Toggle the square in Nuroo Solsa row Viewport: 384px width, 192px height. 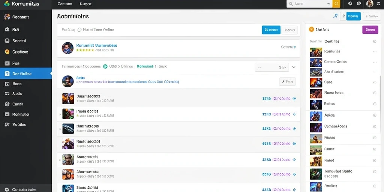(375, 93)
